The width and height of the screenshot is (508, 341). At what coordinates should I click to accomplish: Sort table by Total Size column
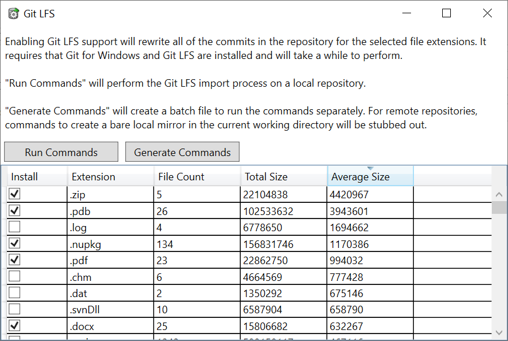pyautogui.click(x=284, y=176)
